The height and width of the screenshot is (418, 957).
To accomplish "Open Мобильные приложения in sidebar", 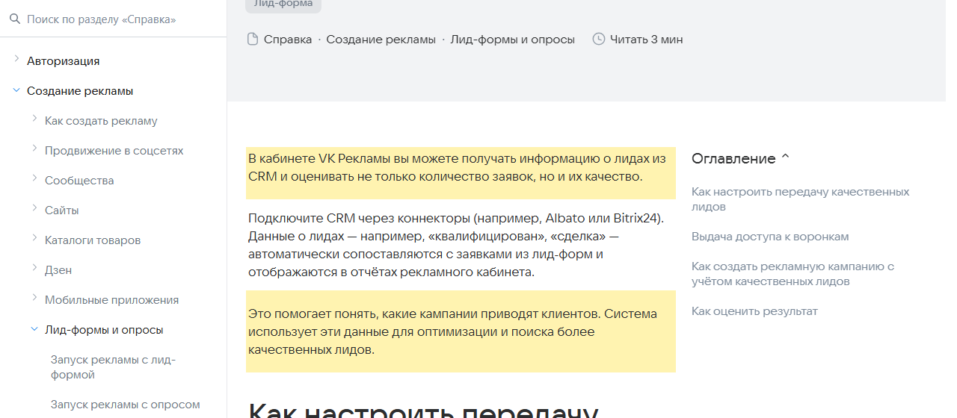I will click(x=111, y=300).
